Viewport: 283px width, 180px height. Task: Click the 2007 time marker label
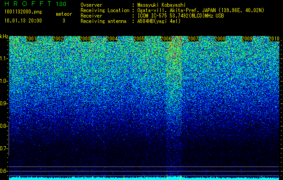click(x=193, y=39)
